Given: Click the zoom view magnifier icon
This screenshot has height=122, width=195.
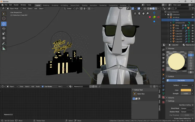Looking at the screenshot, I should [147, 14].
